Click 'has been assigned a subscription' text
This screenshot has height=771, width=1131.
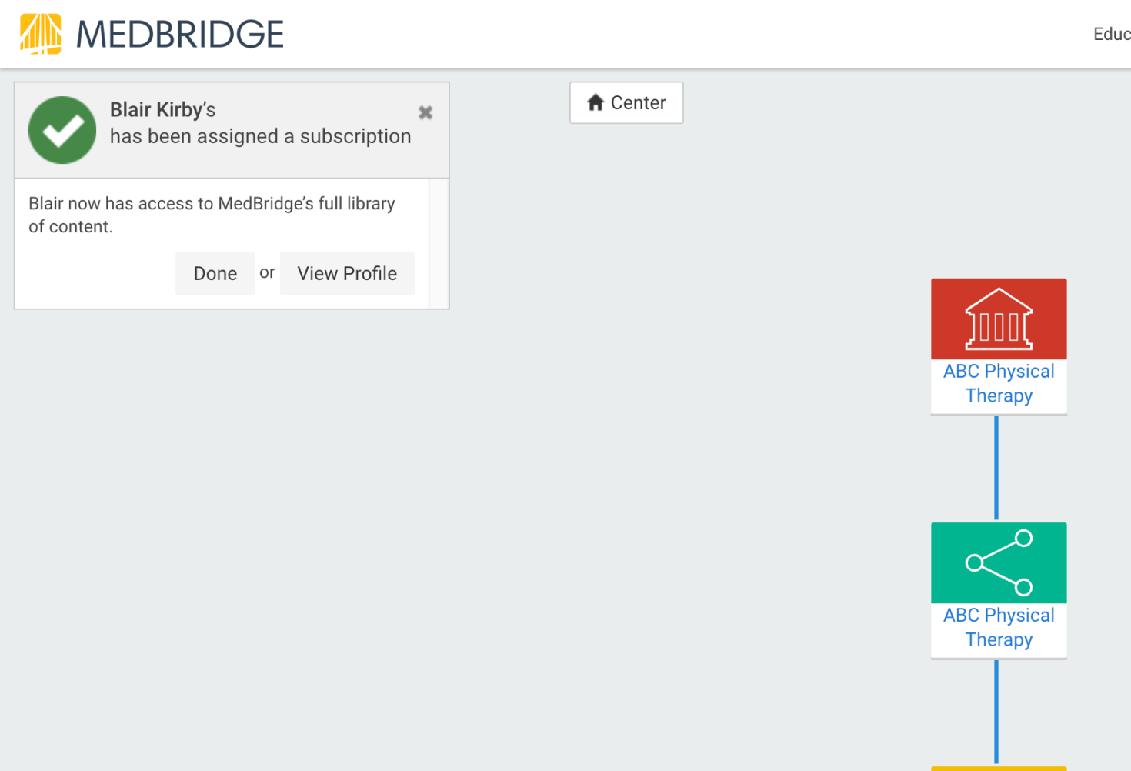[260, 136]
